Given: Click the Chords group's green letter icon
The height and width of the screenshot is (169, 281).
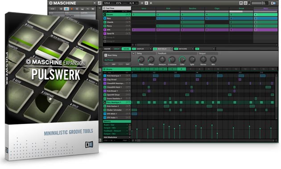Looking at the screenshot, I should click(x=105, y=22).
